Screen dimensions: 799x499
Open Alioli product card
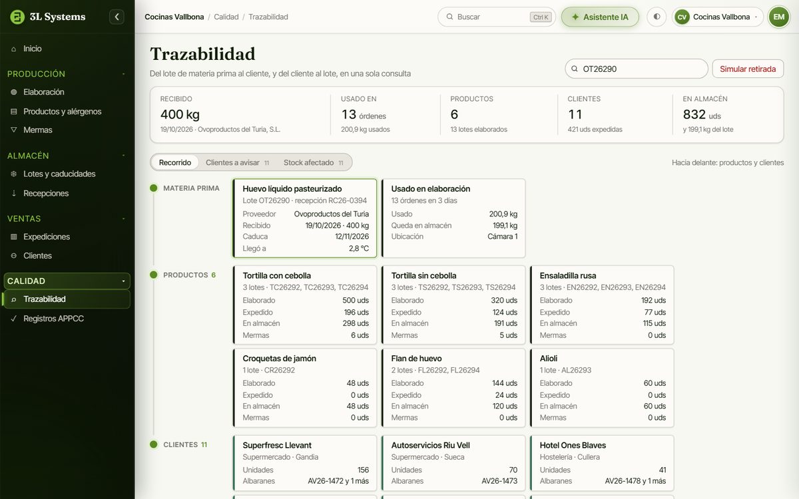click(x=602, y=388)
